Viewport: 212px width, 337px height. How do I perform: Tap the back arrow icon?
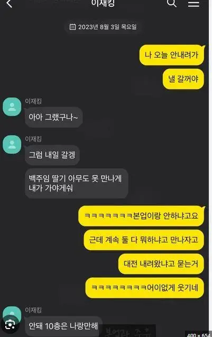(x=9, y=4)
